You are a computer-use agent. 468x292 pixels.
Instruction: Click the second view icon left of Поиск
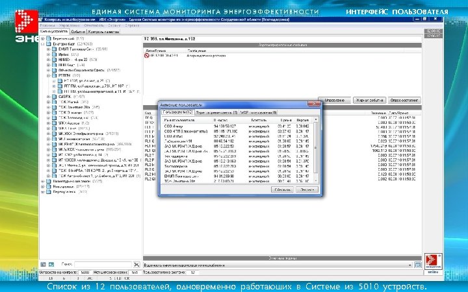coord(51,264)
